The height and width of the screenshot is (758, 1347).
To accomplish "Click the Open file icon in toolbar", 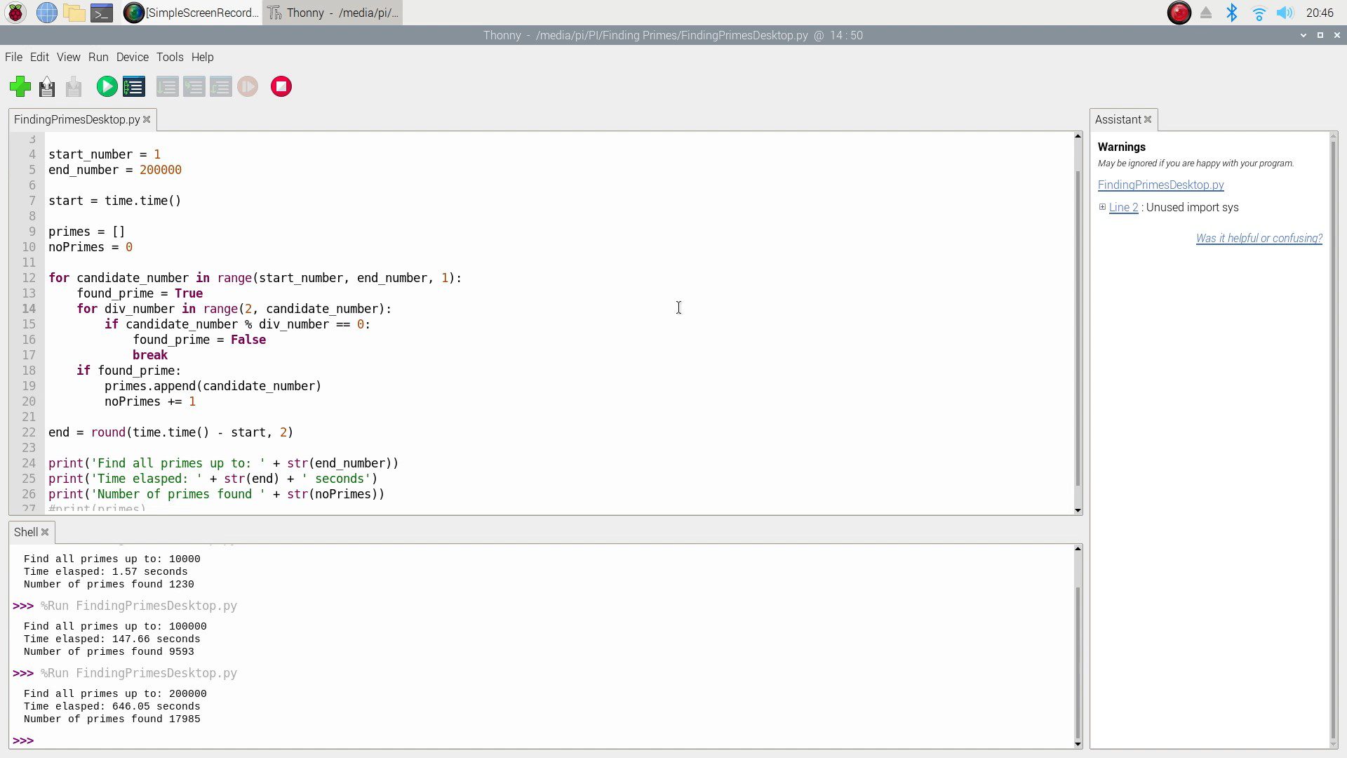I will click(47, 86).
